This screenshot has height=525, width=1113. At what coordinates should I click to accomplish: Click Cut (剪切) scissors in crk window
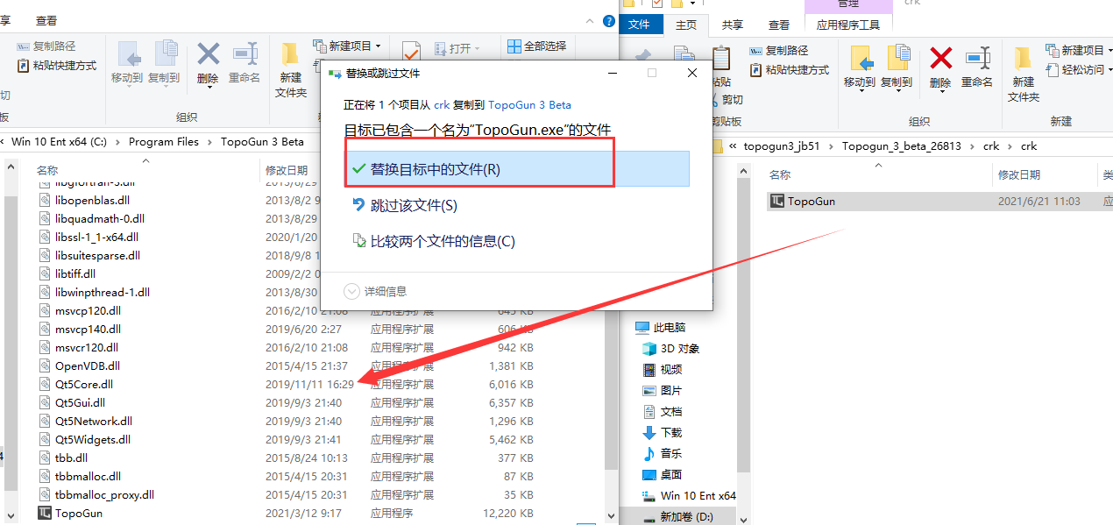[727, 100]
